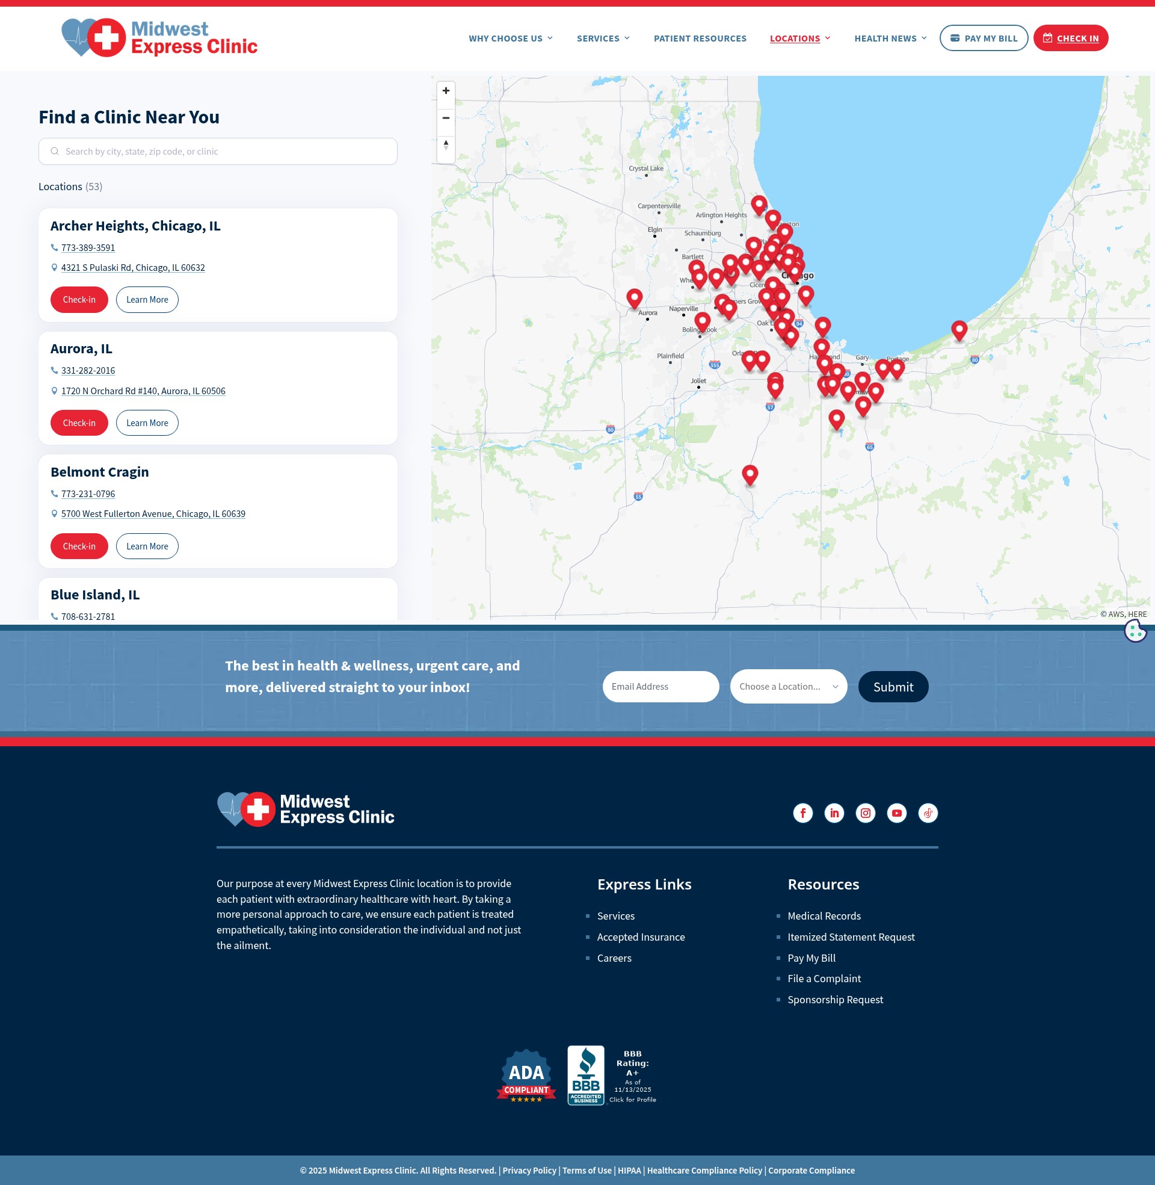Image resolution: width=1155 pixels, height=1185 pixels.
Task: Expand the Locations menu
Action: coord(800,39)
